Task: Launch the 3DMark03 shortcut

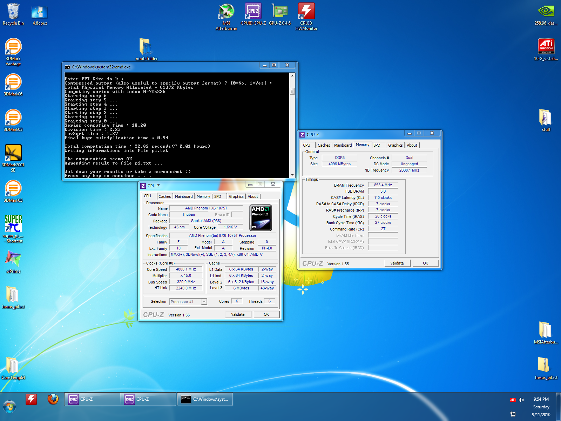Action: (13, 120)
